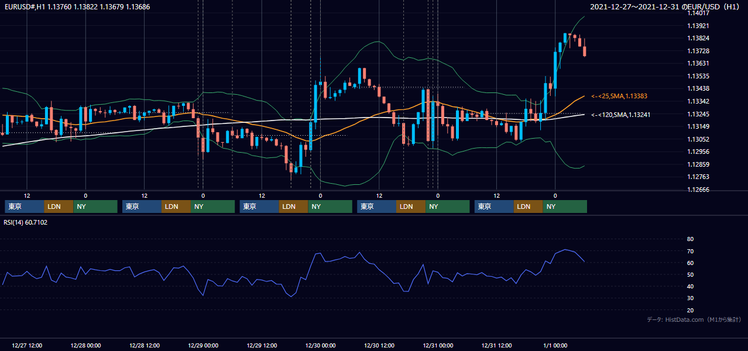
Task: Click the 1/1 00:00 time axis label
Action: click(555, 346)
